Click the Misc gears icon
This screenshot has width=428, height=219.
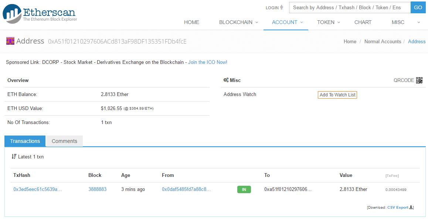pos(226,80)
